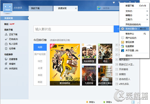Viewport: 150px width, 104px height.
Task: Open the 已完成(8) list
Action: point(13,39)
